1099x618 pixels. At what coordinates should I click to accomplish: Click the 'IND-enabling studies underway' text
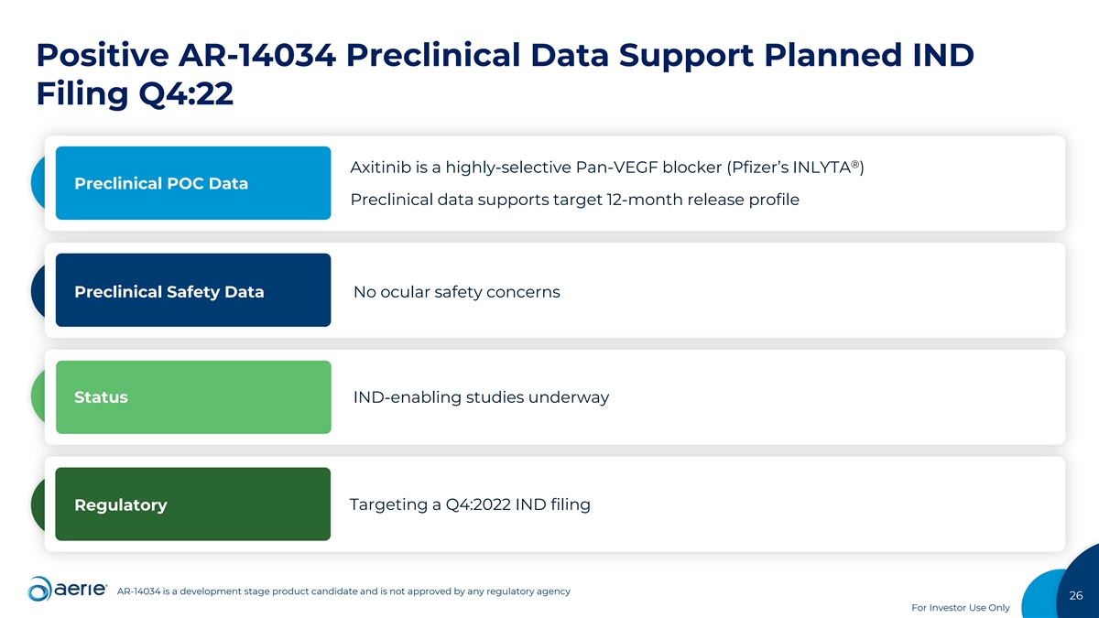click(481, 397)
